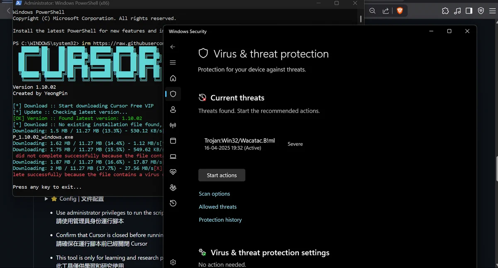
Task: Open Brave media playlist music icon
Action: 457,11
